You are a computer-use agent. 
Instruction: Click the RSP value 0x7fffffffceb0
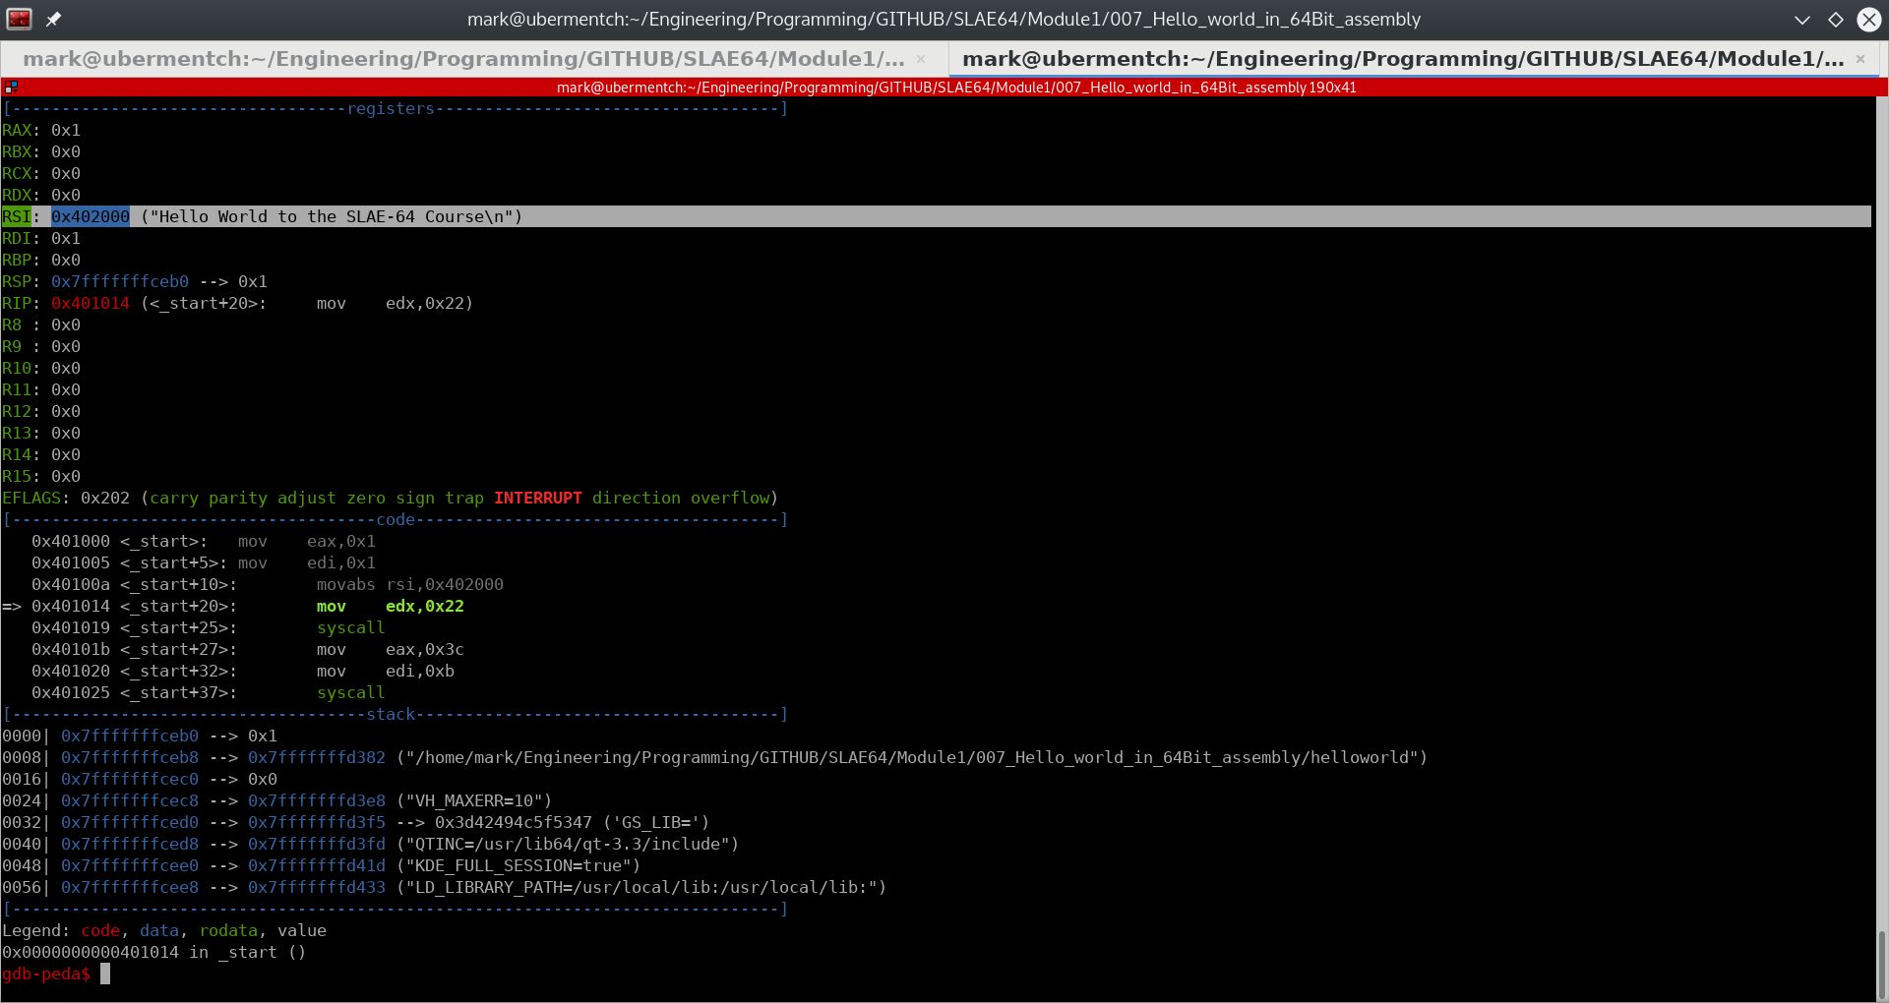pos(120,281)
